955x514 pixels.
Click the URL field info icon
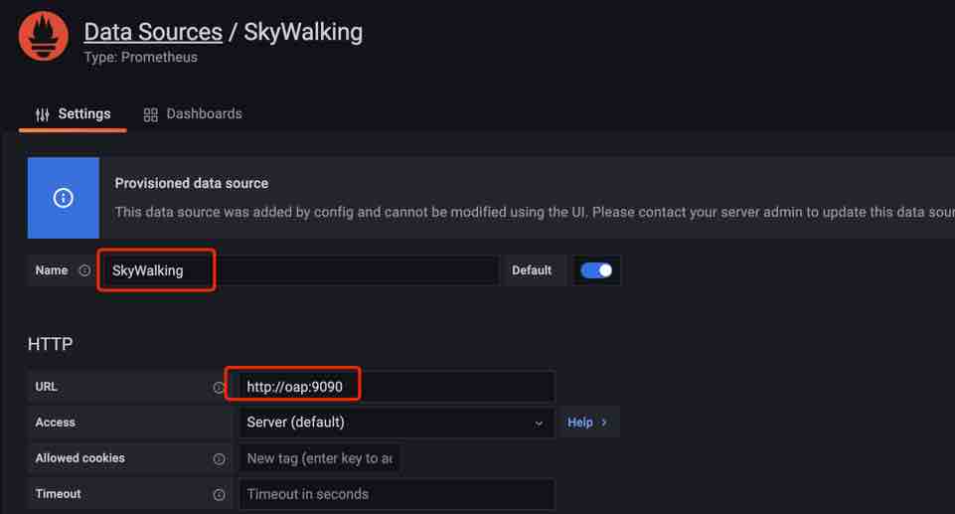coord(220,387)
